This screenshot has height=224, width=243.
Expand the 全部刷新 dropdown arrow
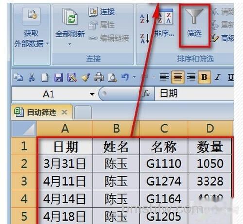[70, 44]
